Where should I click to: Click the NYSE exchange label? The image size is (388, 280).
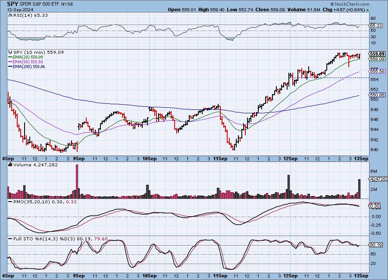67,4
